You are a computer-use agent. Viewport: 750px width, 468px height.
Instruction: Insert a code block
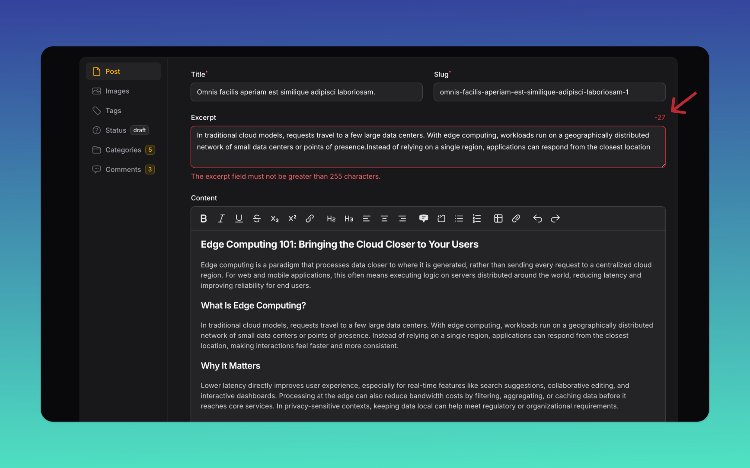pyautogui.click(x=441, y=218)
